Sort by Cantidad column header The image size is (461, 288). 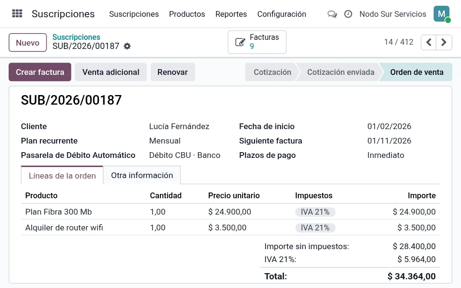pos(166,195)
